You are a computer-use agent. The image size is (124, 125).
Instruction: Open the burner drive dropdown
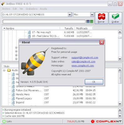point(70,15)
